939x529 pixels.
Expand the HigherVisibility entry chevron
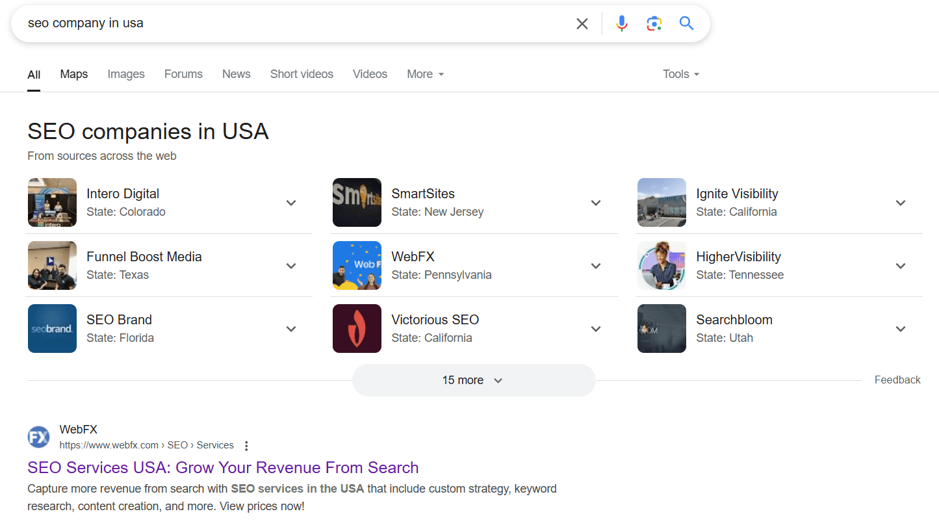(901, 266)
